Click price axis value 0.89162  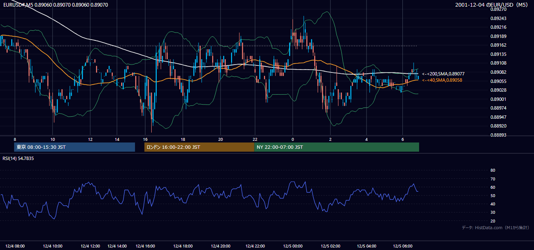click(x=498, y=45)
